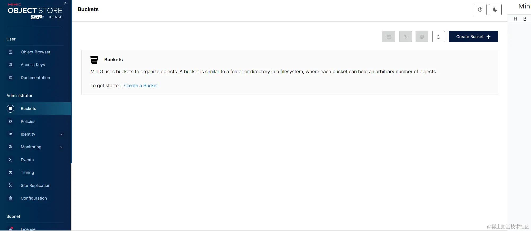Collapse the sidebar menu
531x231 pixels.
tap(66, 3)
